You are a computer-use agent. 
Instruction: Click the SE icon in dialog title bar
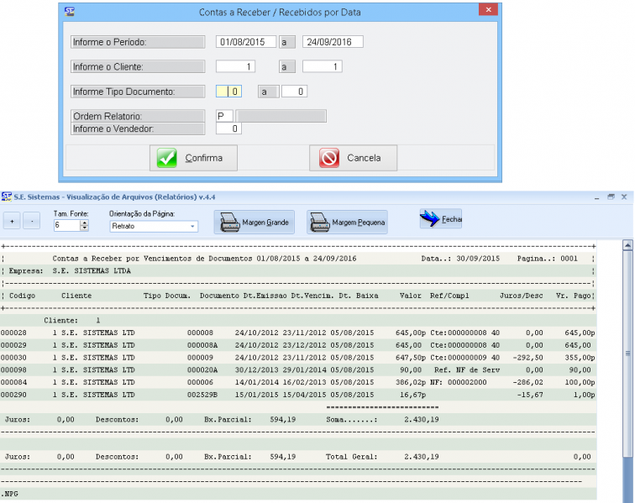[70, 11]
